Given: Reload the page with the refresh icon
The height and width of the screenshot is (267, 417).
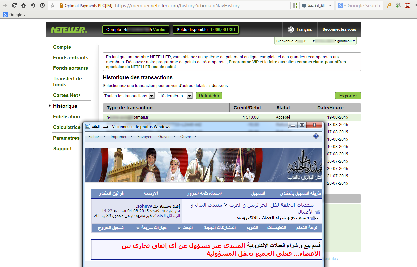Looking at the screenshot, I should coord(14,5).
